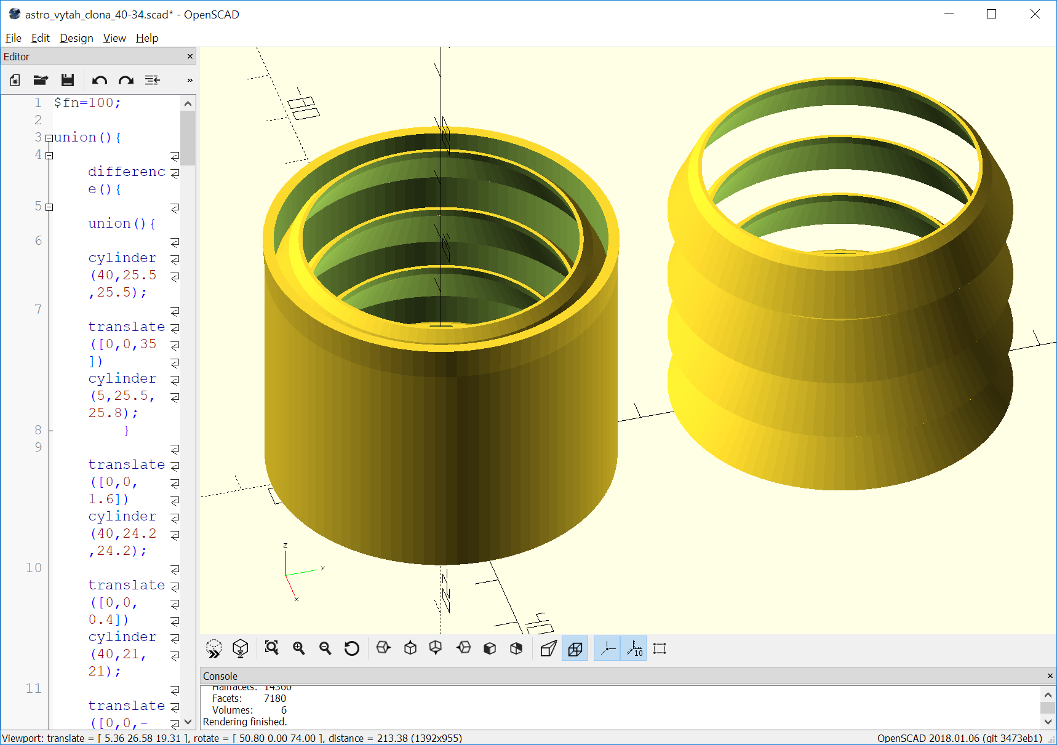Close the Editor panel
The image size is (1057, 745).
(190, 57)
